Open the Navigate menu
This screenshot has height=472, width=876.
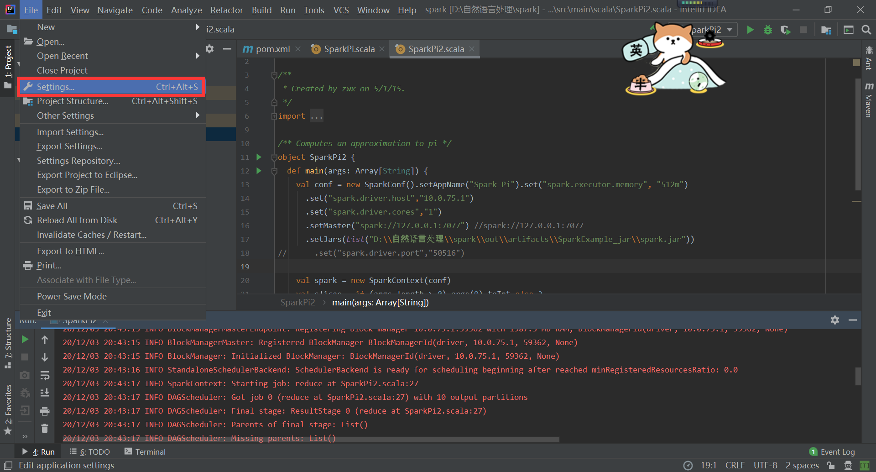pyautogui.click(x=115, y=10)
